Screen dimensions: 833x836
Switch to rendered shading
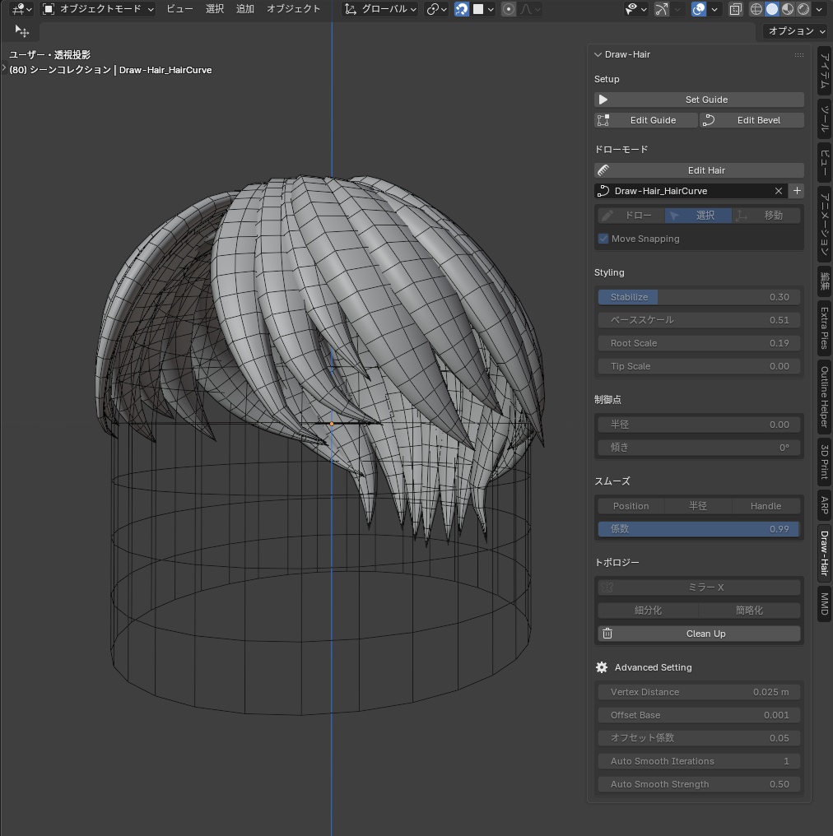coord(803,9)
